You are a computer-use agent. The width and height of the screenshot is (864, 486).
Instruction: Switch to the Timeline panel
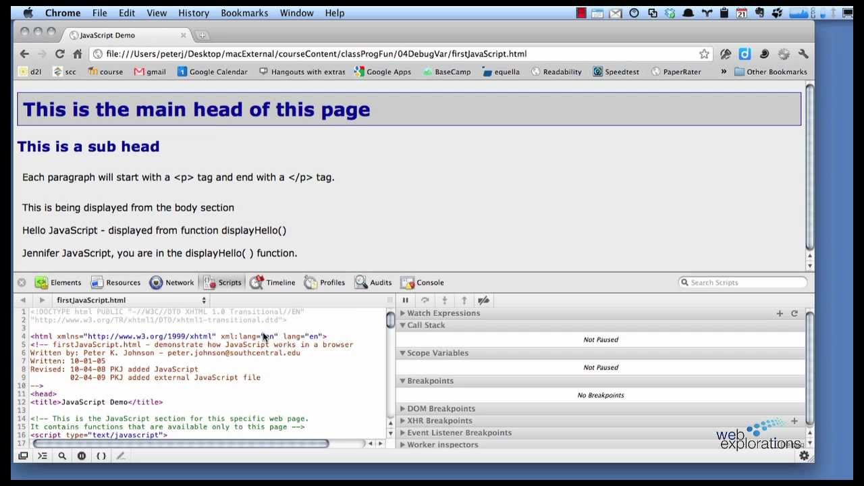pyautogui.click(x=273, y=283)
